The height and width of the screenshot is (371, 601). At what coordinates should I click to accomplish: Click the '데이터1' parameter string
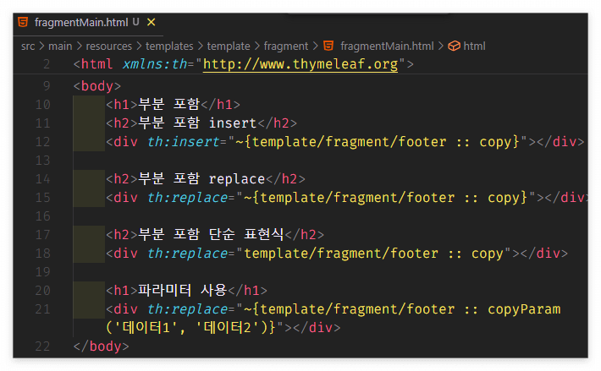click(146, 328)
